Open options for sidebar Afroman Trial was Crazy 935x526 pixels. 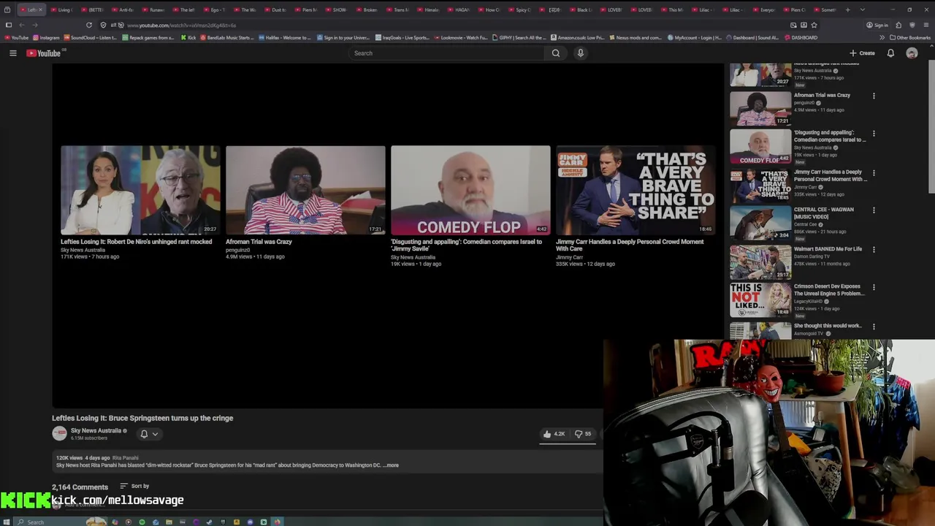coord(874,96)
